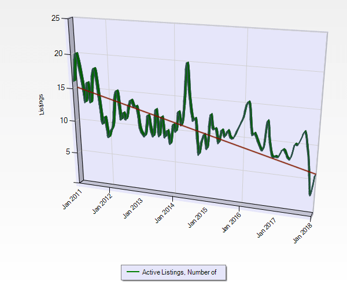This screenshot has height=289, width=347.
Task: Click the highest 2014 peak of green line
Action: [x=187, y=63]
